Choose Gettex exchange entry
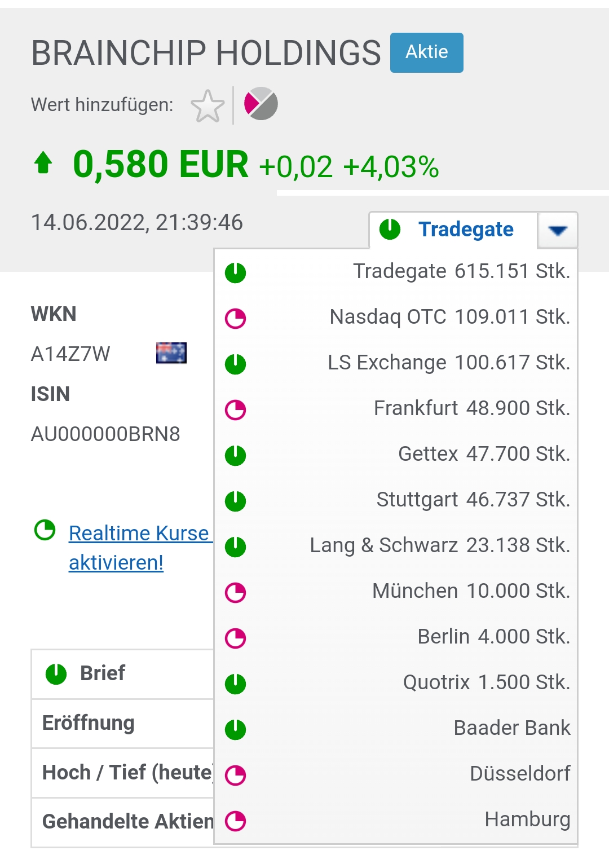Screen dimensions: 609x868 click(396, 455)
